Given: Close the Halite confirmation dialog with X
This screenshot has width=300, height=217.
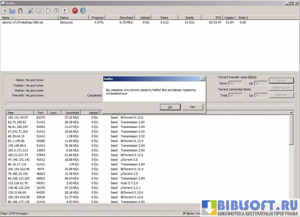Looking at the screenshot, I should (x=202, y=79).
